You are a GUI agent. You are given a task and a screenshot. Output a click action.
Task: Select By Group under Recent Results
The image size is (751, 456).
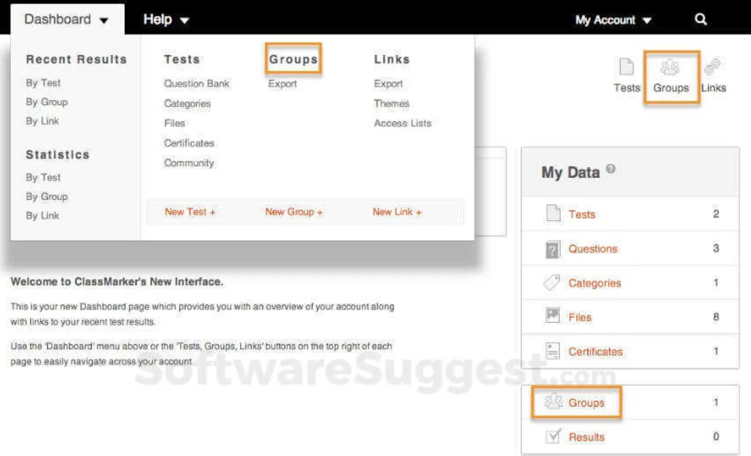(x=46, y=102)
